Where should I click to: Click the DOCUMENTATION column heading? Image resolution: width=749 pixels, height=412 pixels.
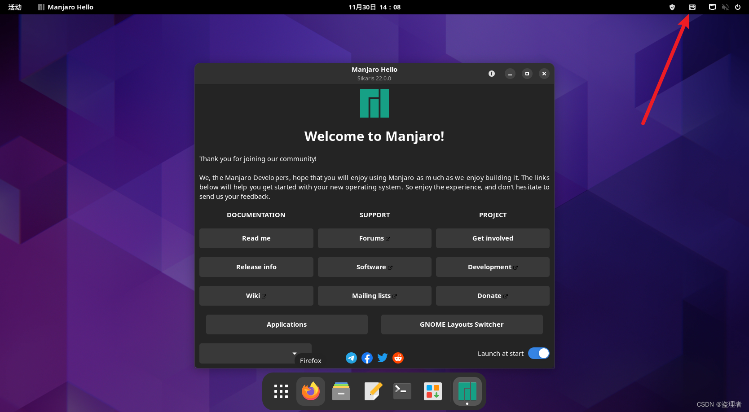click(x=256, y=215)
